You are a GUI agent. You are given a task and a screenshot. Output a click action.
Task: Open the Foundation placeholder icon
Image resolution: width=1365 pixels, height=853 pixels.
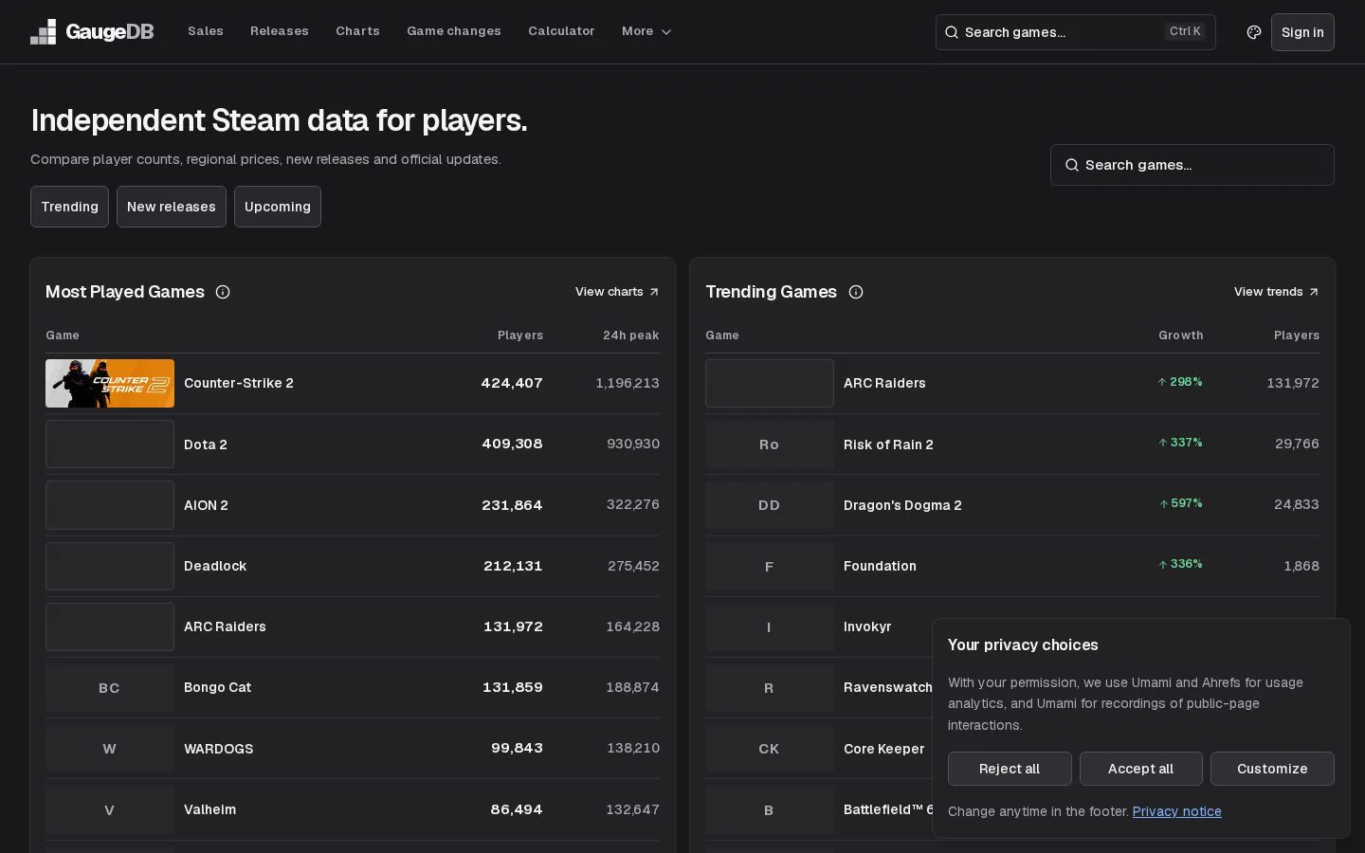770,566
